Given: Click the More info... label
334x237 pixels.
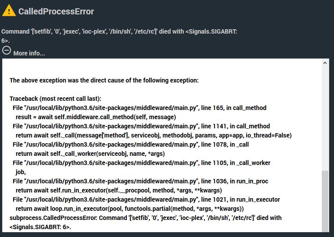Looking at the screenshot, I should coord(29,53).
